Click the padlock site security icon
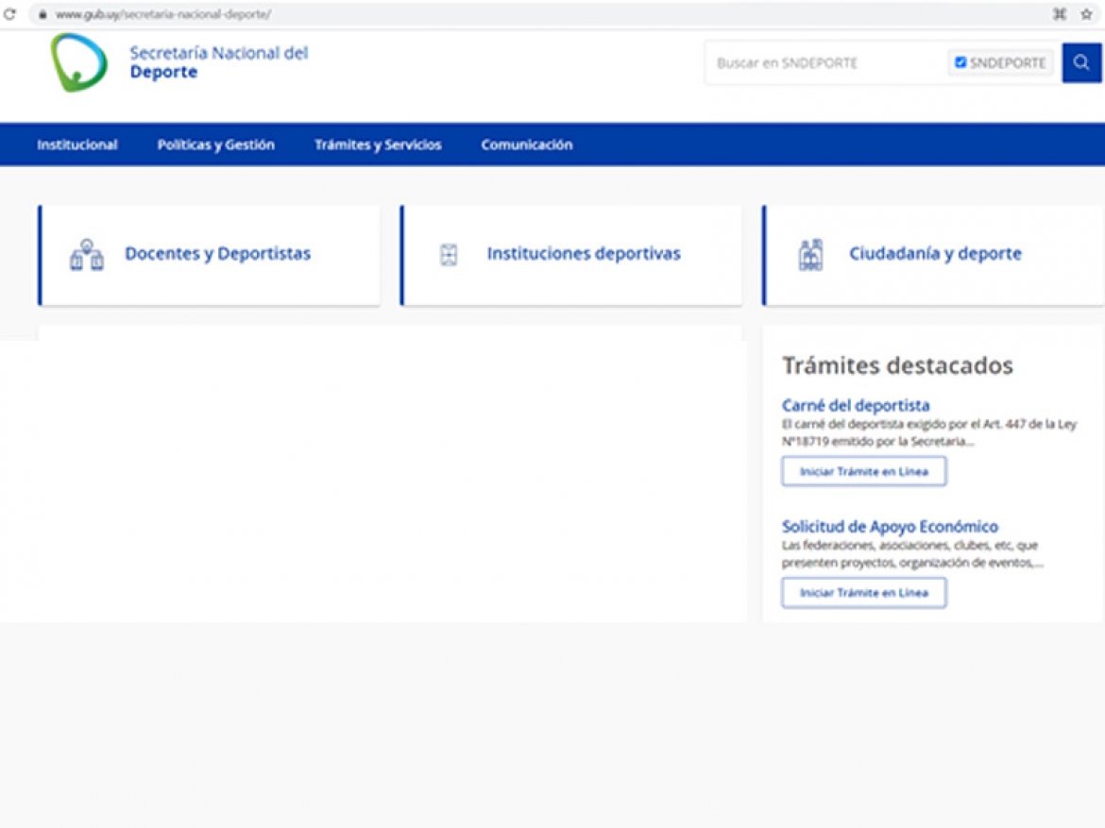 (x=42, y=15)
